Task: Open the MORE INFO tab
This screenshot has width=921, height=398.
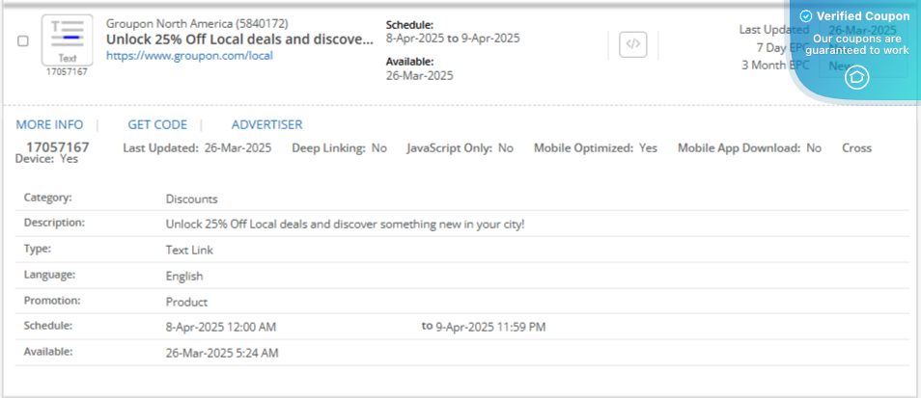Action: tap(49, 124)
